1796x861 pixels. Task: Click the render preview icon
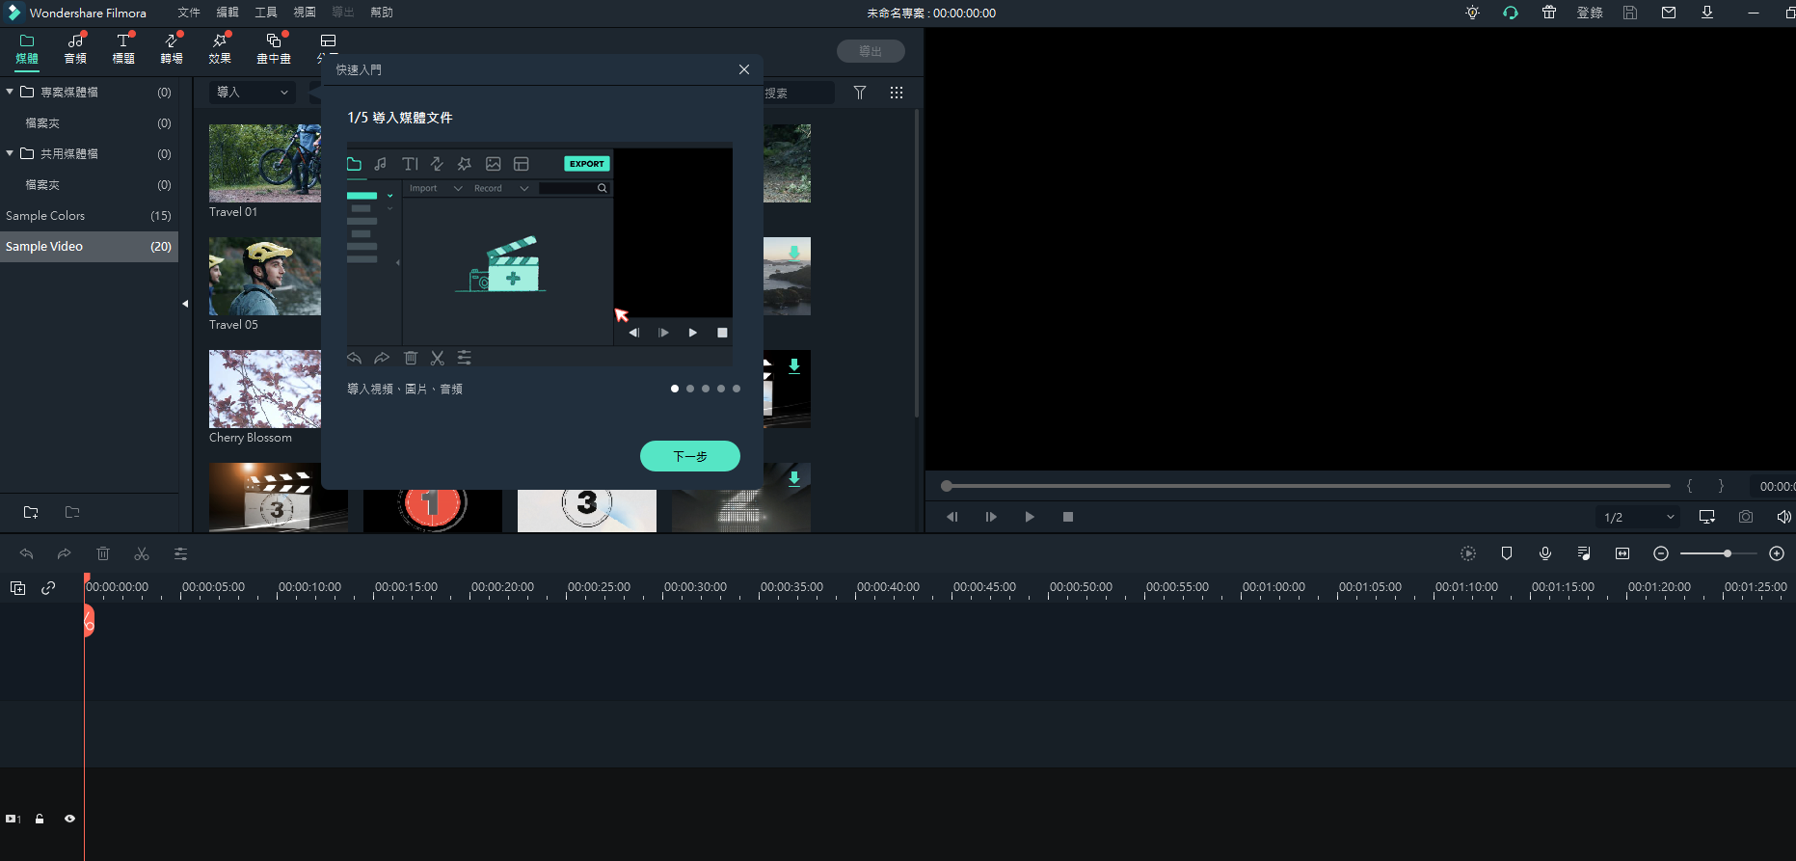(x=1468, y=553)
